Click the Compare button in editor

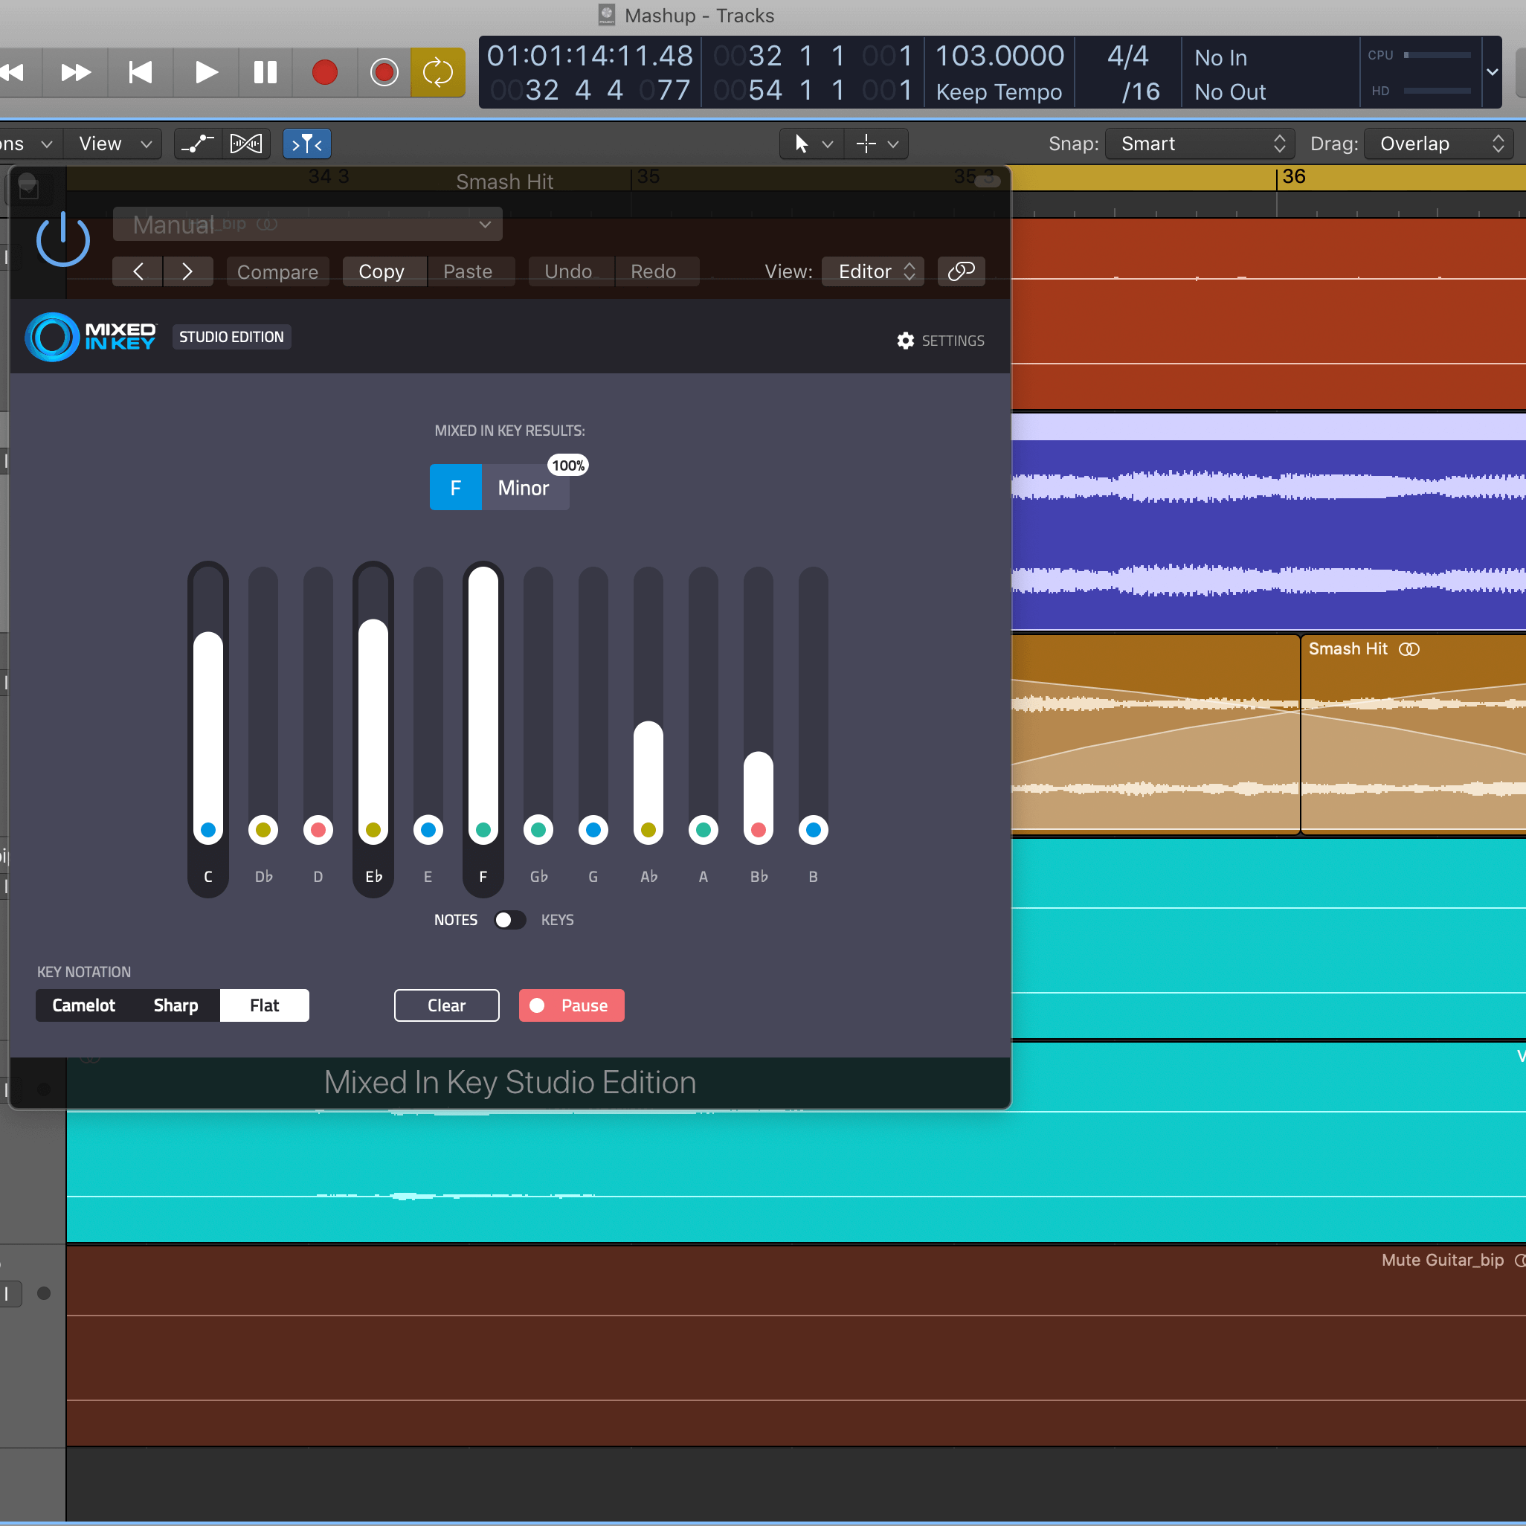tap(275, 271)
